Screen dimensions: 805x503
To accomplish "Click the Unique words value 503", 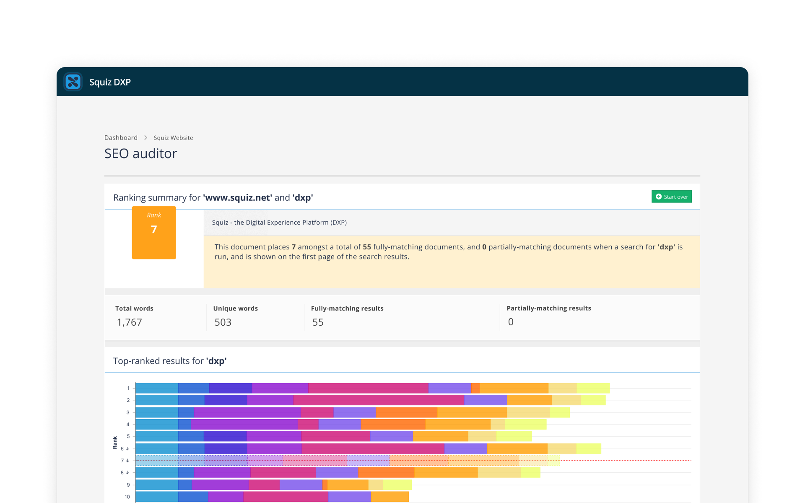I will (223, 322).
